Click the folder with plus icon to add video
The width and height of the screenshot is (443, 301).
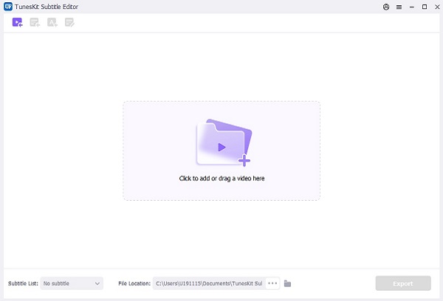tap(224, 142)
